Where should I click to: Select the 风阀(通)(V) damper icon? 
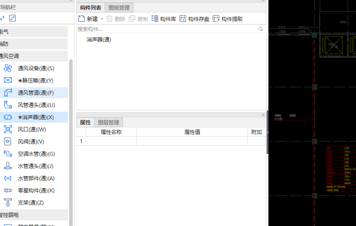click(x=8, y=141)
